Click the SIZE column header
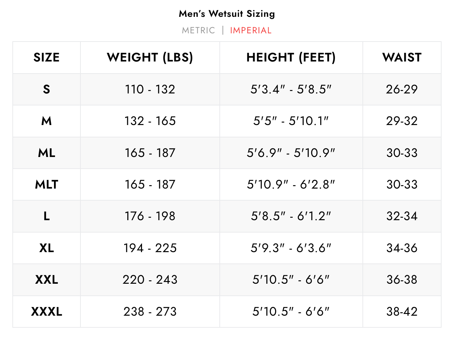456x338 pixels. pyautogui.click(x=46, y=57)
